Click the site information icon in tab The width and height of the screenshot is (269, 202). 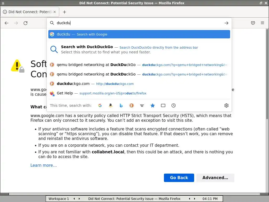coord(5,12)
